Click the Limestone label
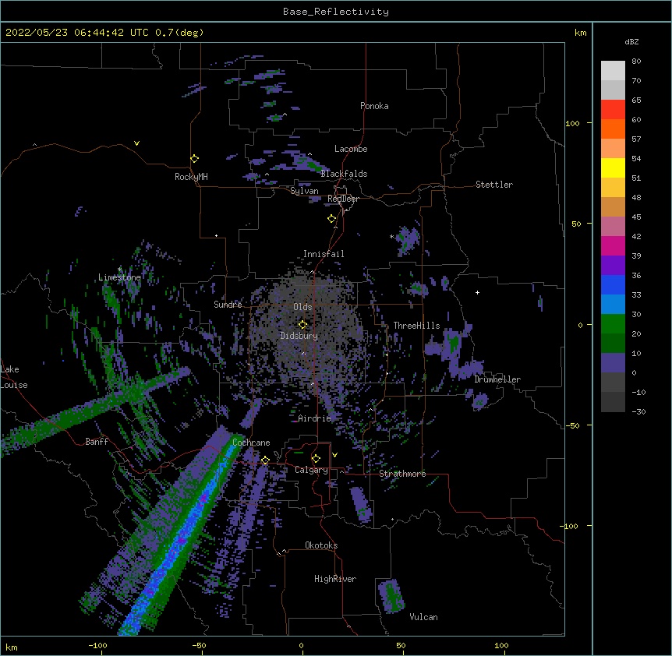The width and height of the screenshot is (672, 656). (x=119, y=277)
